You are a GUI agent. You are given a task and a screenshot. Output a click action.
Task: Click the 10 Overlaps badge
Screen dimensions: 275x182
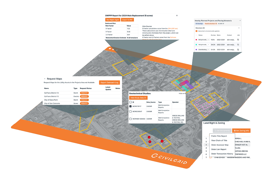pos(199,24)
